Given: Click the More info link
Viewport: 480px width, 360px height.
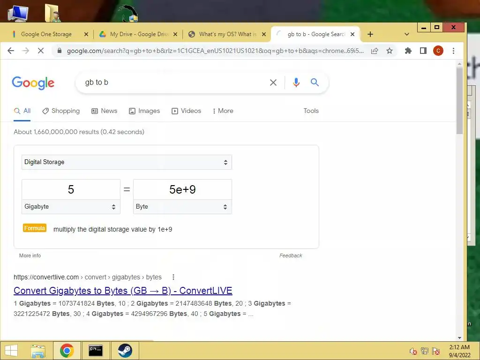Looking at the screenshot, I should pyautogui.click(x=30, y=255).
